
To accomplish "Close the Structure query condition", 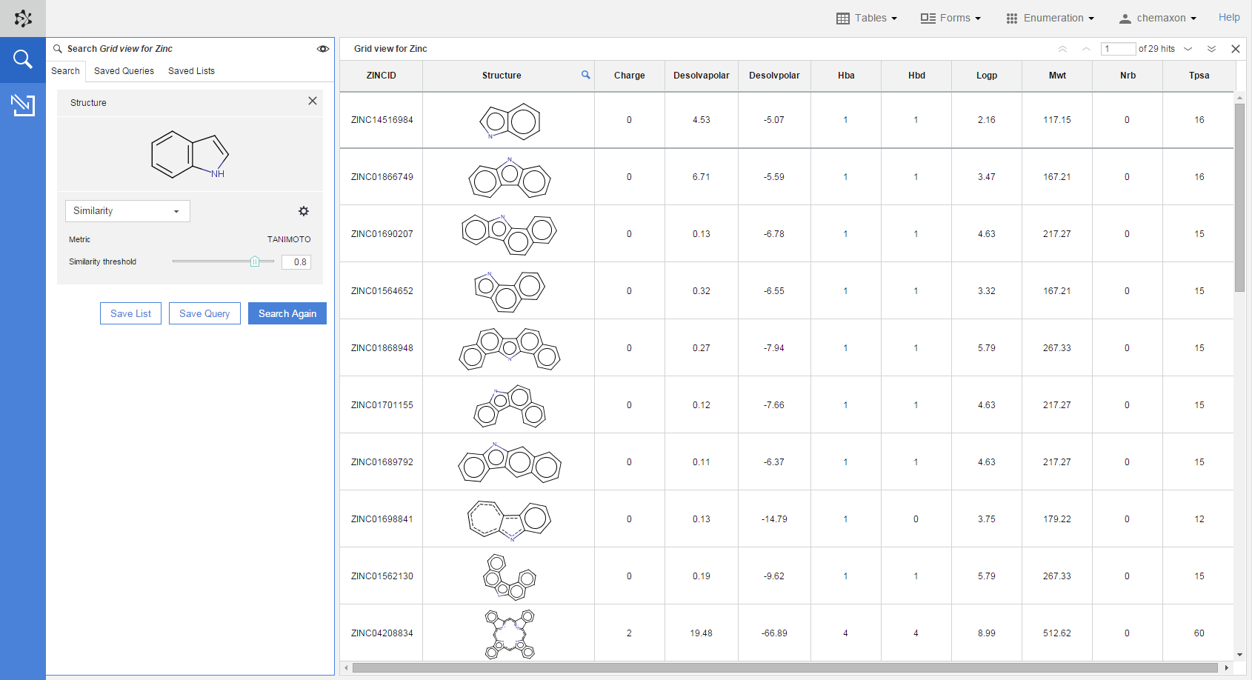I will point(312,101).
